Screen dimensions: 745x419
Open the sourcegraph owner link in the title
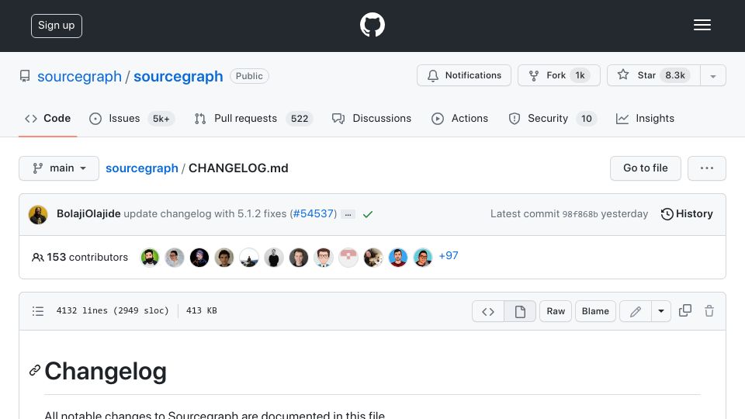[x=79, y=76]
